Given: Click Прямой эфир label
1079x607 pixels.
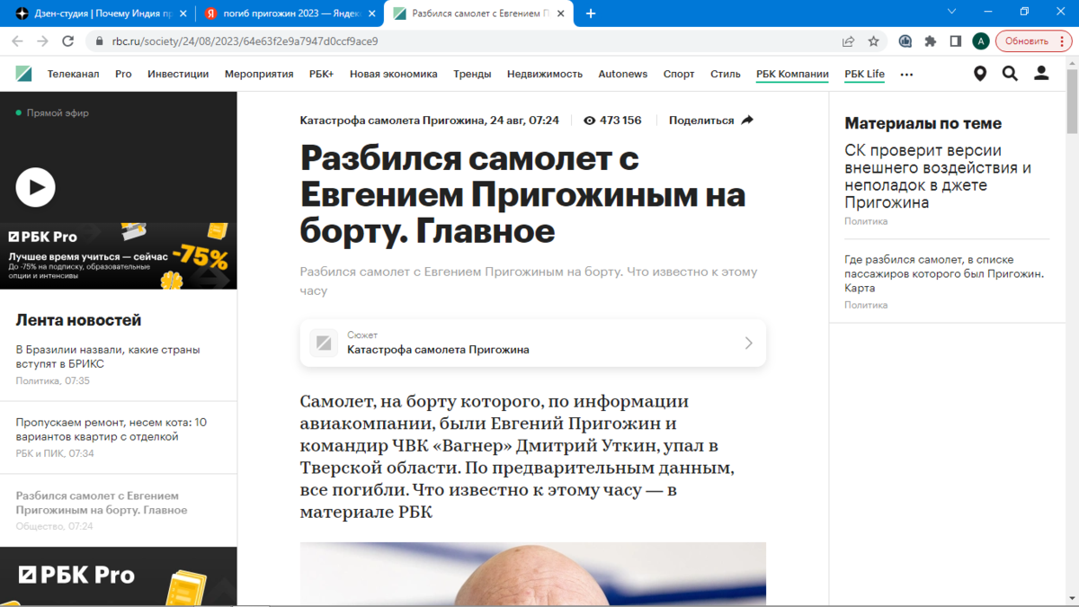Looking at the screenshot, I should [x=58, y=113].
